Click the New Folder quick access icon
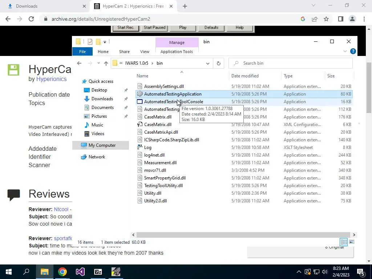The height and width of the screenshot is (279, 372). [x=98, y=42]
